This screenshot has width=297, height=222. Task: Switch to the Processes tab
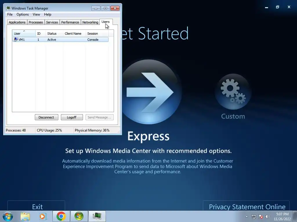[x=36, y=22]
